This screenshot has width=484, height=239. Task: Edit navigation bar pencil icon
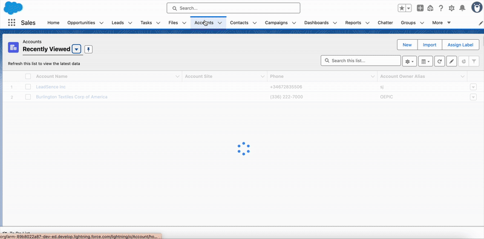[x=480, y=23]
